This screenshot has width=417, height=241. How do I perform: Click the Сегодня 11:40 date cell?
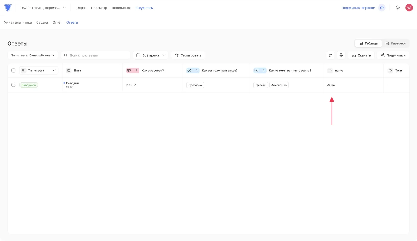pyautogui.click(x=92, y=85)
